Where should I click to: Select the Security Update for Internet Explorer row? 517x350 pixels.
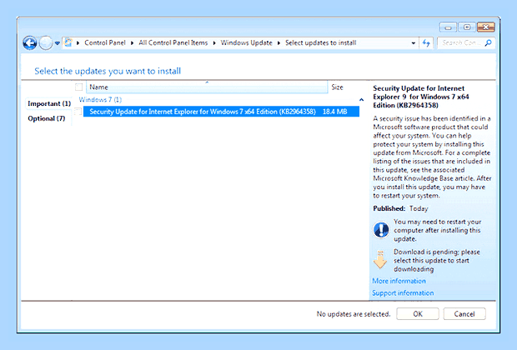[221, 112]
